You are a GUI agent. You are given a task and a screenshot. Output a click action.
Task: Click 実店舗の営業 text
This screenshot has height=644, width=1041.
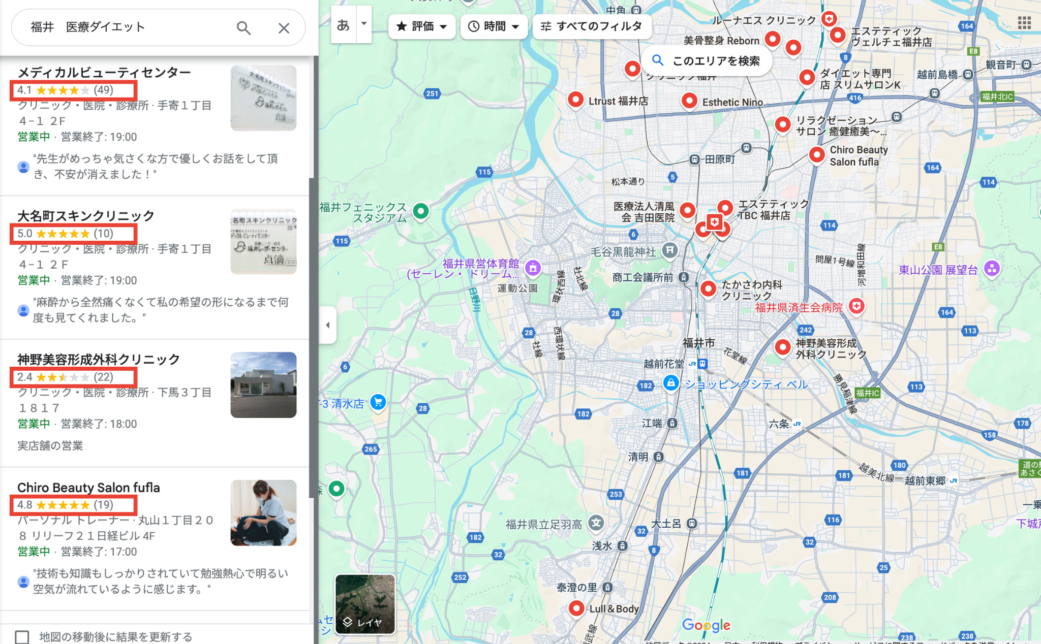(50, 445)
